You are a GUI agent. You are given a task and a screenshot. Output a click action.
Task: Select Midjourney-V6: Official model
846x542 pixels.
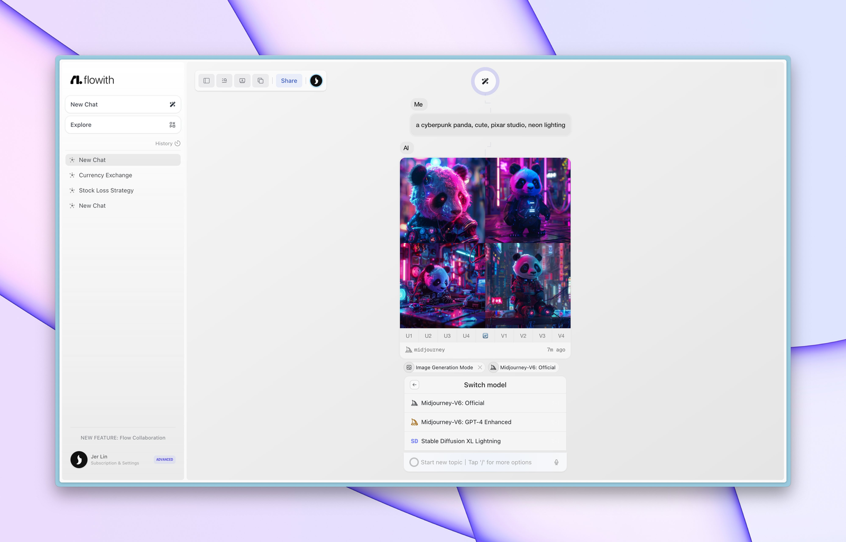pyautogui.click(x=485, y=403)
